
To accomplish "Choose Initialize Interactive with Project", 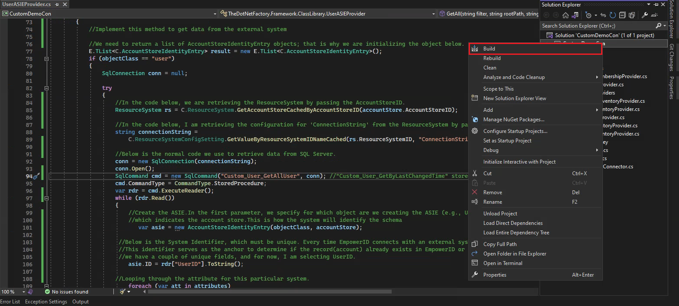I will (535, 162).
